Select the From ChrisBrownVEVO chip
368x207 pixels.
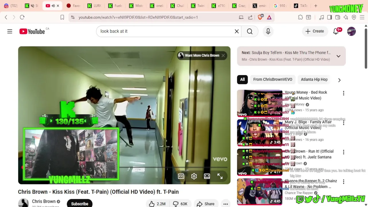click(x=273, y=79)
